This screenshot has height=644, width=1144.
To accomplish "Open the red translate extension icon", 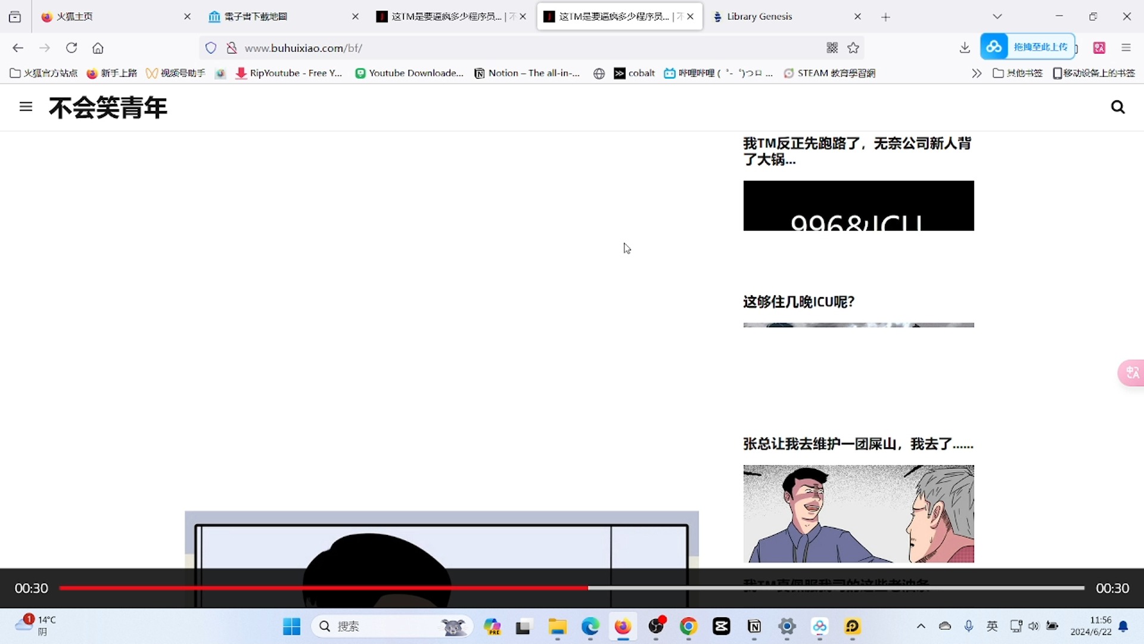I will (x=1099, y=48).
